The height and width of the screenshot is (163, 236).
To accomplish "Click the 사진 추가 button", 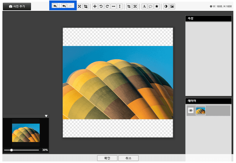I will pos(17,6).
